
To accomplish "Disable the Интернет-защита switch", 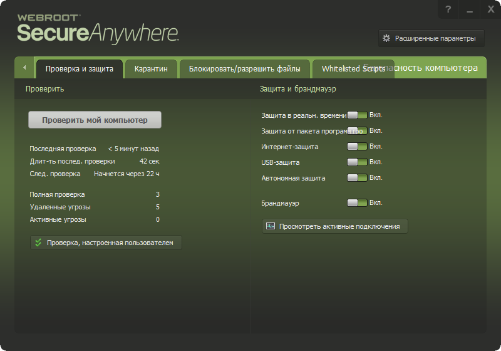I will pos(357,147).
